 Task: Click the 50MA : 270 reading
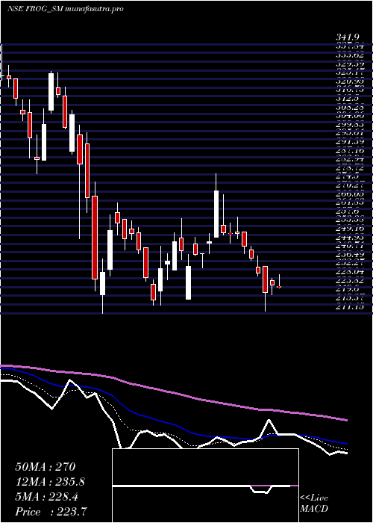[46, 467]
